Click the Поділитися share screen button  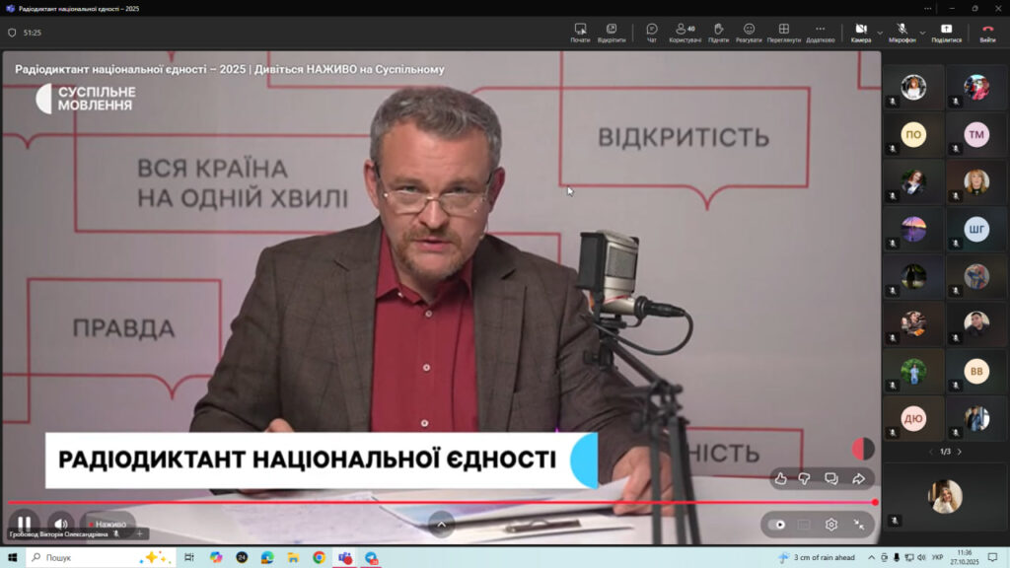point(947,33)
